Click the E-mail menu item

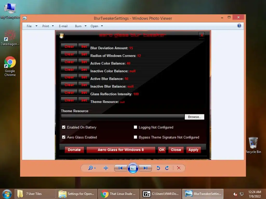click(x=63, y=26)
